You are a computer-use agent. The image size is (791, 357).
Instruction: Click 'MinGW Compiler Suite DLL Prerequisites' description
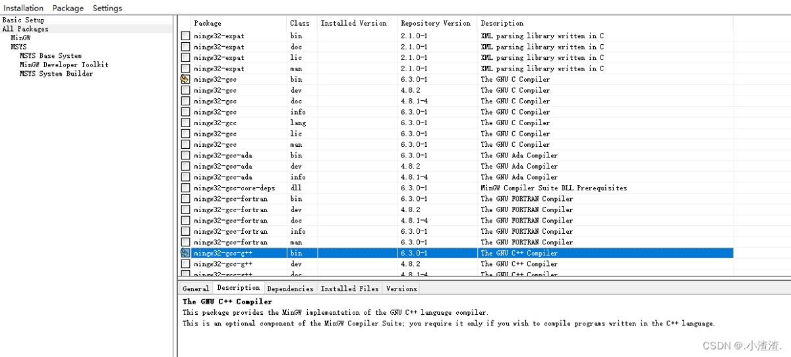[554, 188]
